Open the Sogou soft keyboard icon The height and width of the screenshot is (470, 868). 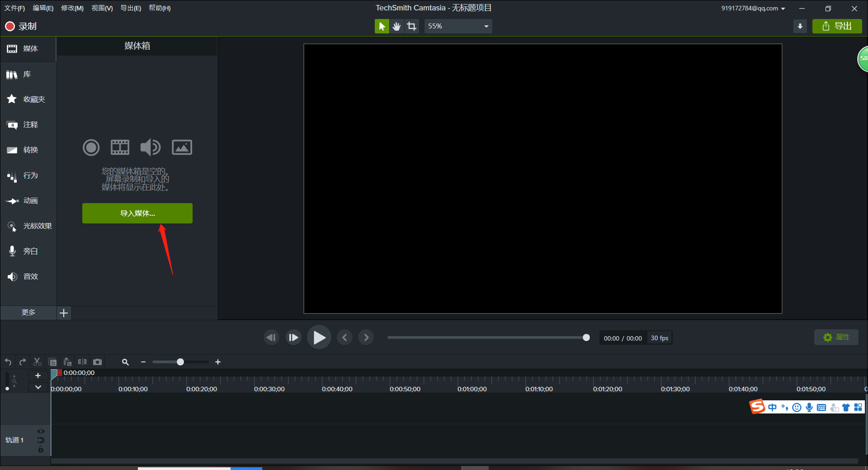pos(821,408)
